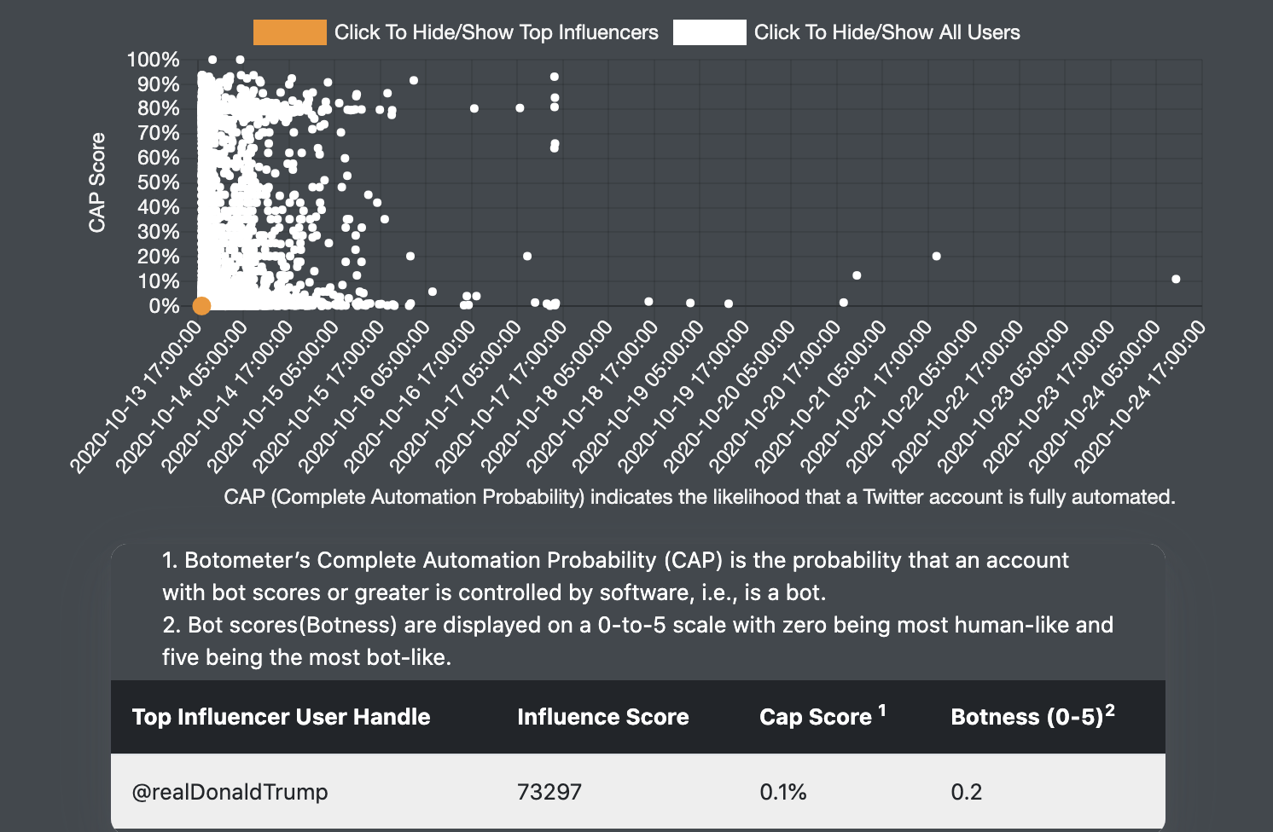Select the 0.1% Cap Score cell
Image resolution: width=1273 pixels, height=832 pixels.
pos(782,792)
